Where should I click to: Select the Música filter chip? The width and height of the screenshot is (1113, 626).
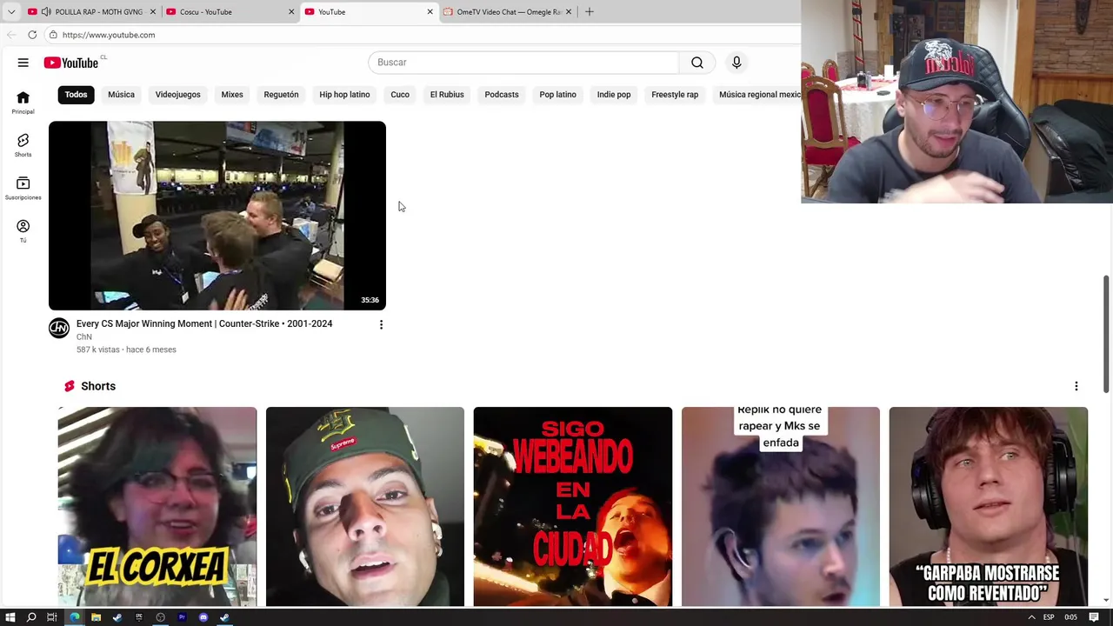click(x=121, y=94)
